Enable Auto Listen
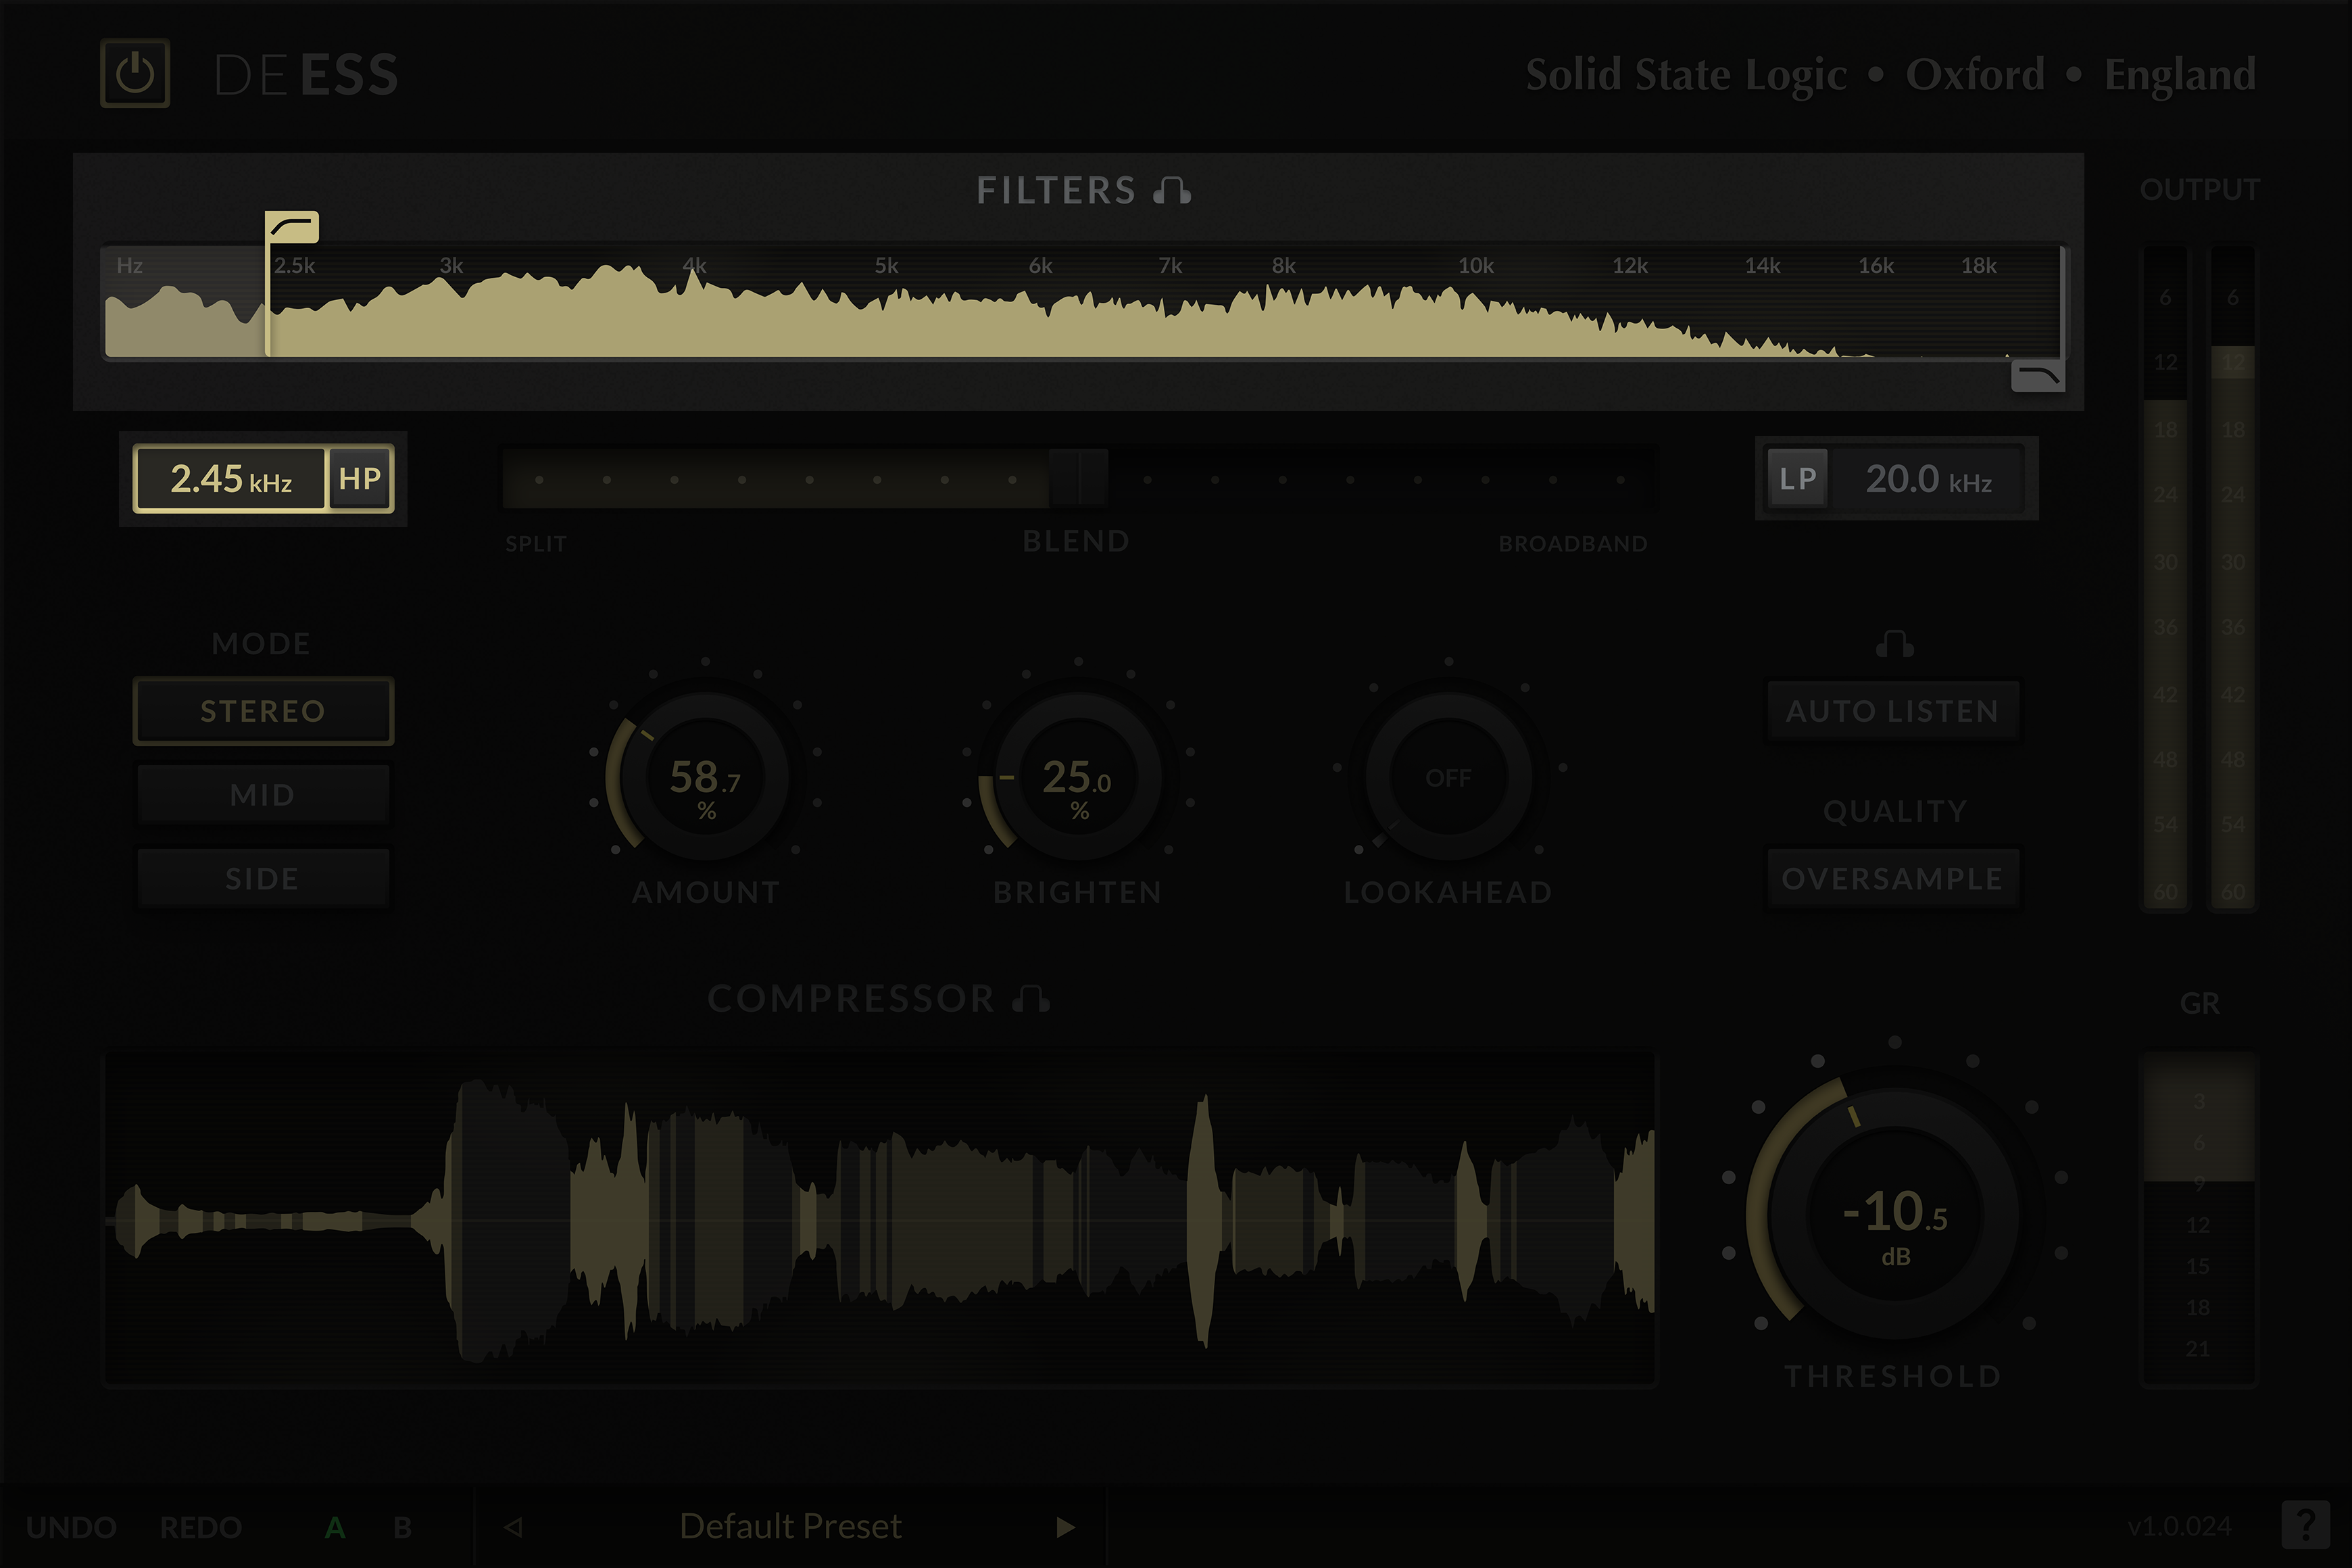Image resolution: width=2352 pixels, height=1568 pixels. (x=1893, y=711)
